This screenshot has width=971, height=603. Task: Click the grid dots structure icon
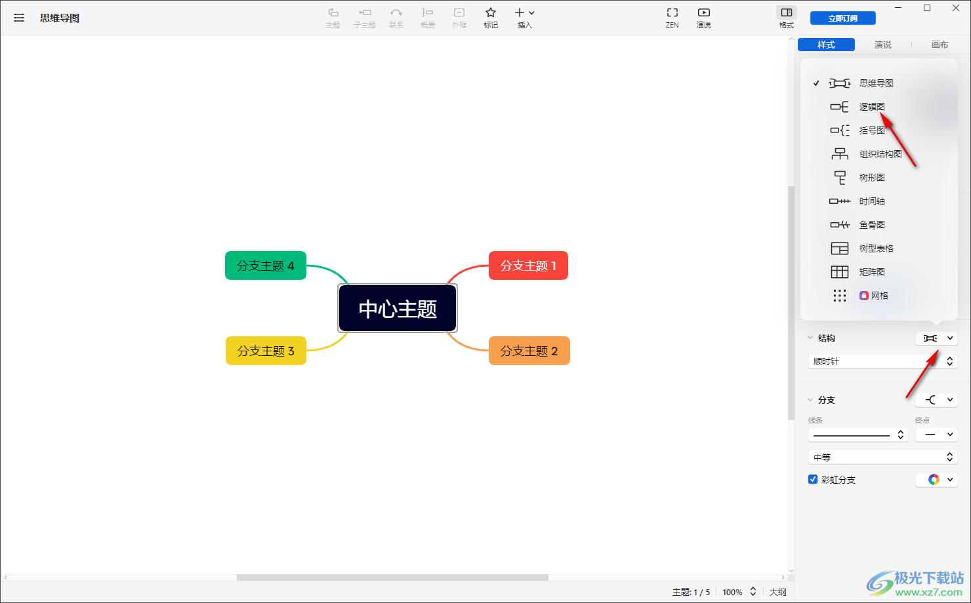tap(840, 296)
